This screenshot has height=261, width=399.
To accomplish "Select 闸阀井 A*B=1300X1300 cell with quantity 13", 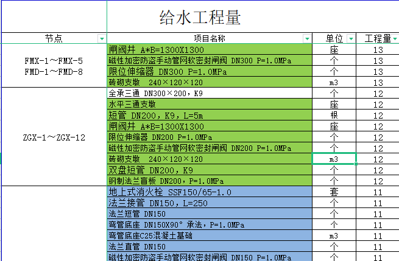I will (x=210, y=49).
